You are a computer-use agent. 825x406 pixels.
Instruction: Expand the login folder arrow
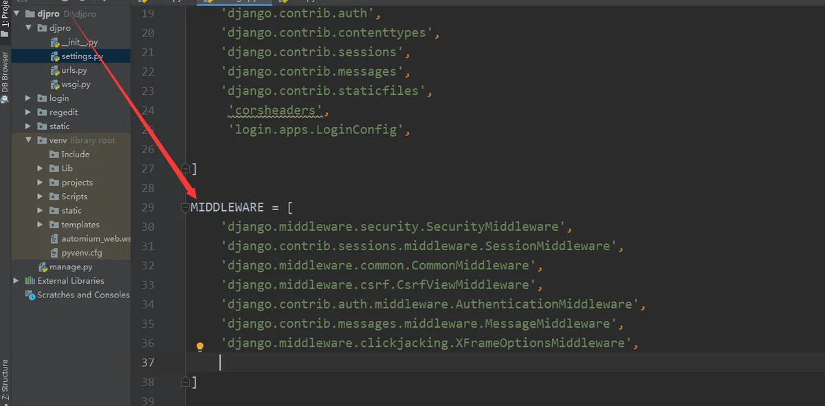(x=28, y=98)
